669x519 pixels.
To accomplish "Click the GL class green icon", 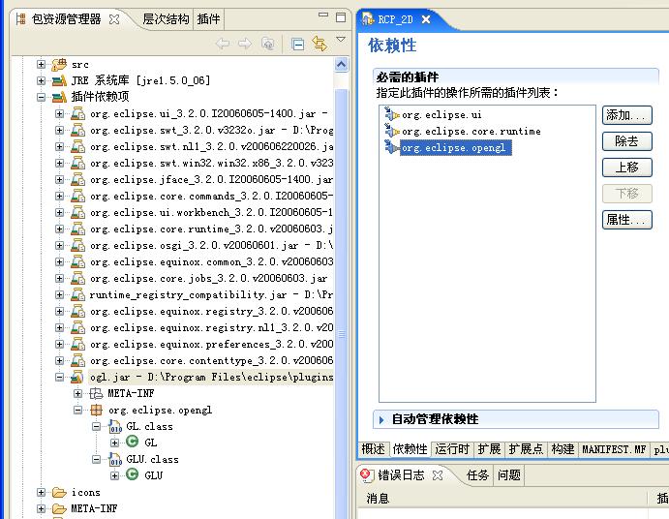I will [133, 442].
